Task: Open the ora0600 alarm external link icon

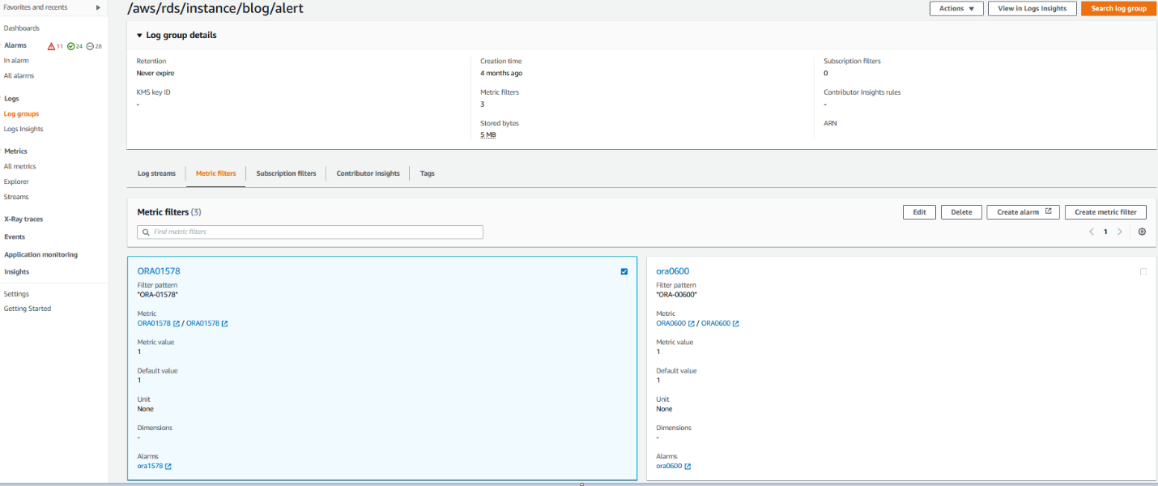Action: click(x=688, y=467)
